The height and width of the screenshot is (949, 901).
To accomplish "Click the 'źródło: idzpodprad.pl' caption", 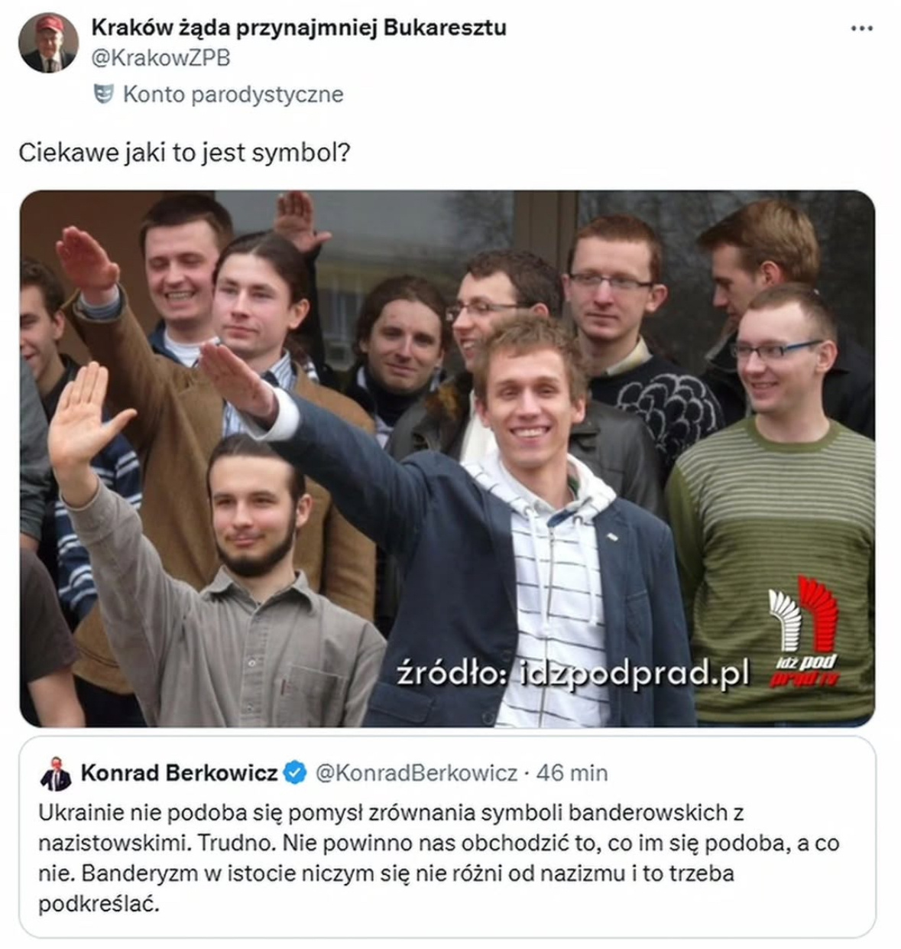I will pos(573,674).
